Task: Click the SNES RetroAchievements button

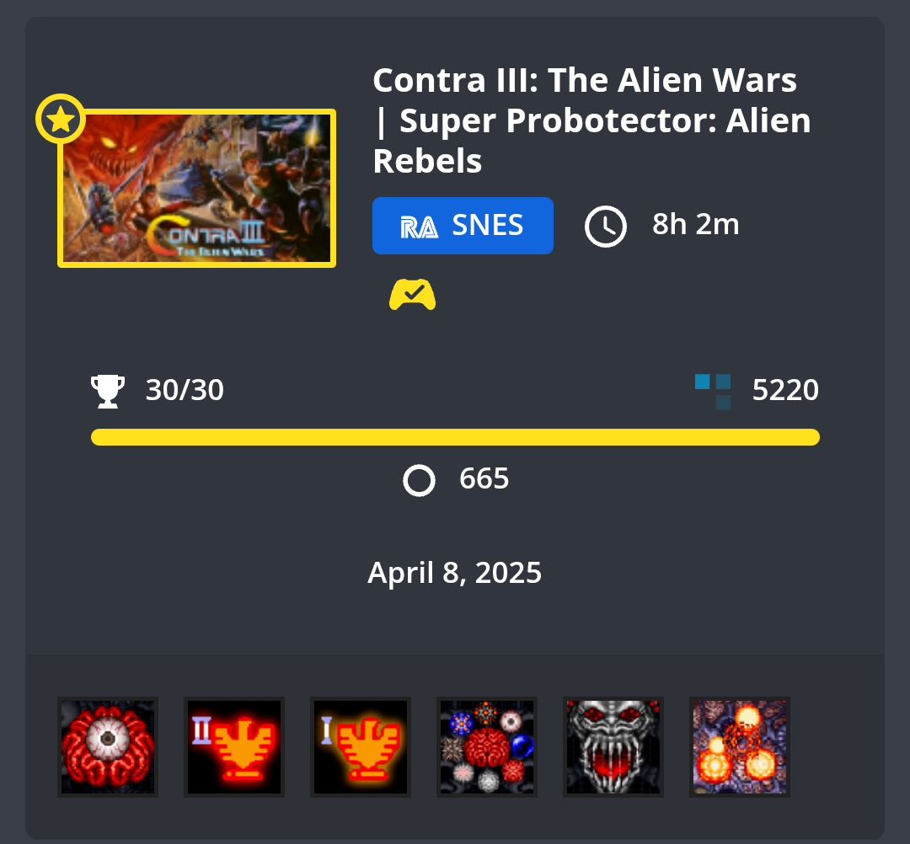Action: (x=463, y=226)
